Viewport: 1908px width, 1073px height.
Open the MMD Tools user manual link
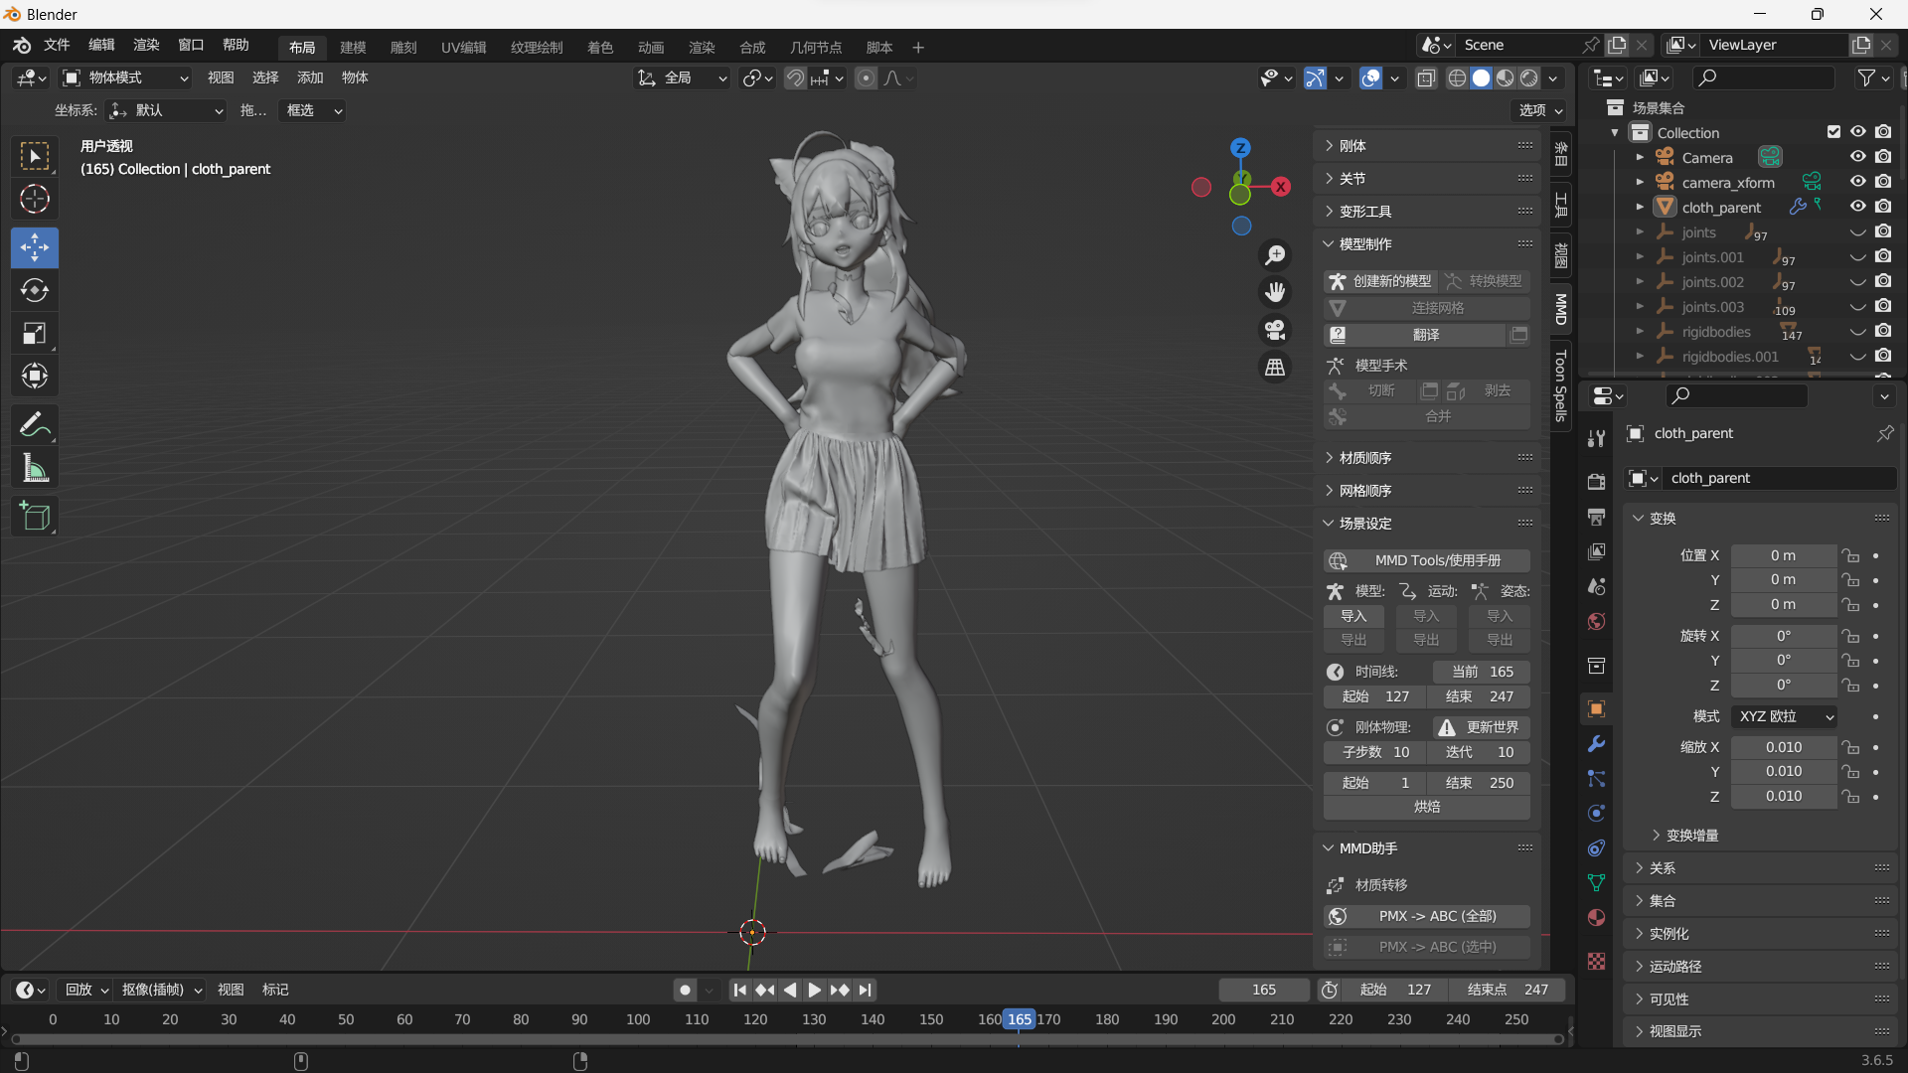[x=1427, y=560]
